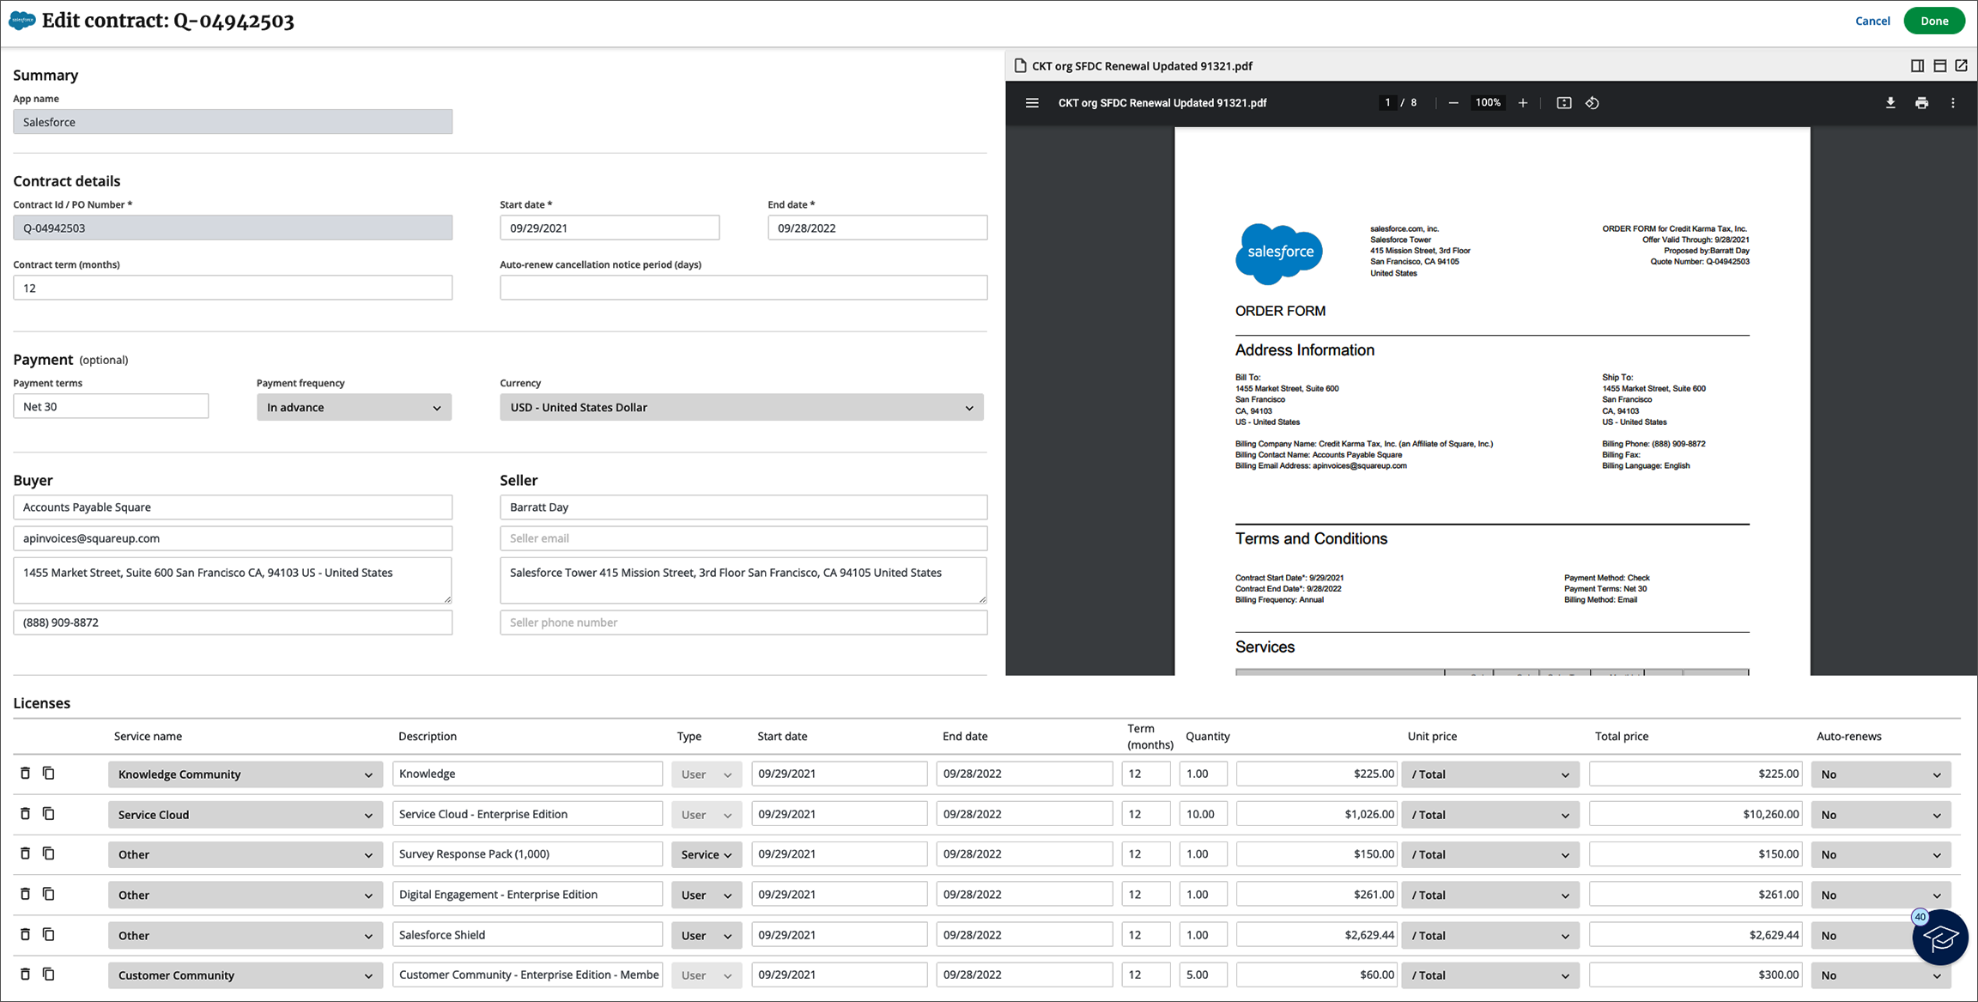Change Auto-renews for Knowledge Community row
This screenshot has height=1002, width=1978.
coord(1881,774)
